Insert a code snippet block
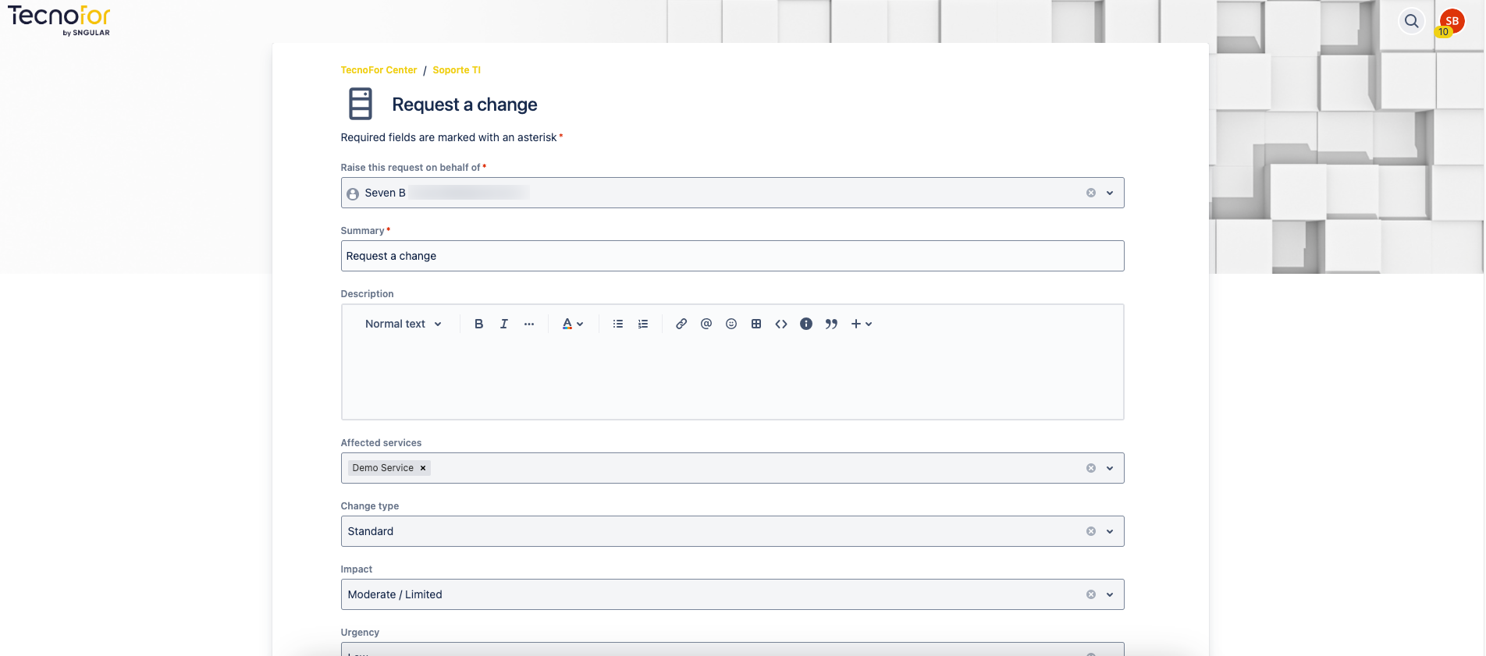1486x656 pixels. pyautogui.click(x=781, y=324)
